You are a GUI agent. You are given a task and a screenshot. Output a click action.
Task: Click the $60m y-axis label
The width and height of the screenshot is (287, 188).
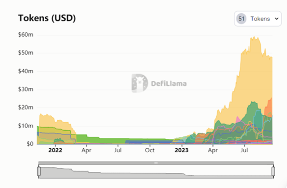coord(26,34)
